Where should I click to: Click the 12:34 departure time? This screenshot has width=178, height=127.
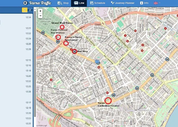[28, 18]
